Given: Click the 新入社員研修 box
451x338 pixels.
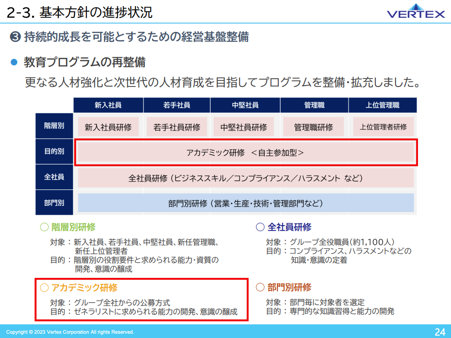Looking at the screenshot, I should pyautogui.click(x=108, y=127).
